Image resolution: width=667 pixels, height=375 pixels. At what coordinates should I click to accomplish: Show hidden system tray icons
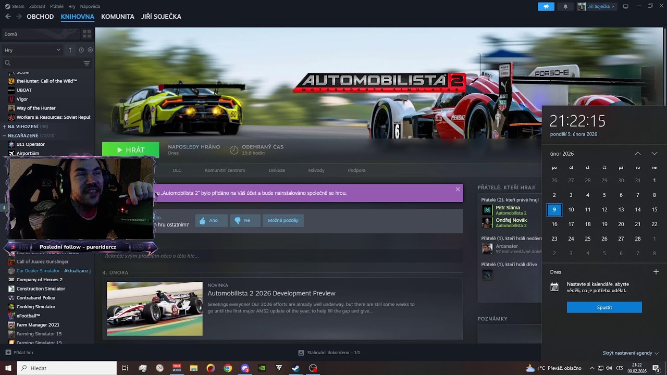[x=592, y=368]
